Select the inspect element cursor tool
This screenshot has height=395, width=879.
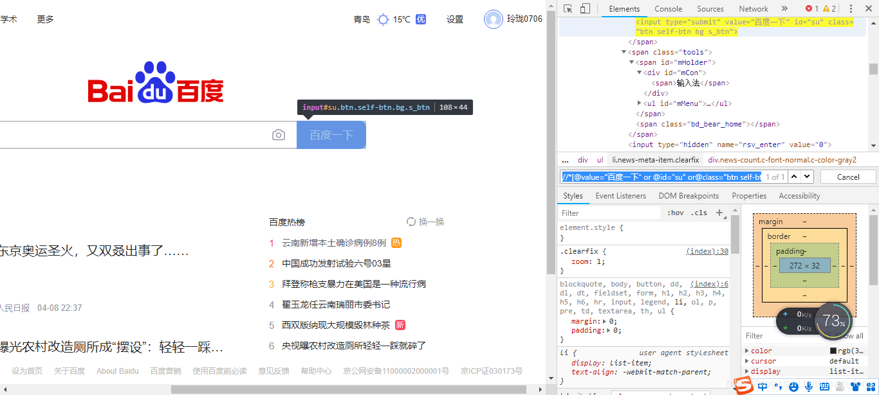click(x=568, y=8)
